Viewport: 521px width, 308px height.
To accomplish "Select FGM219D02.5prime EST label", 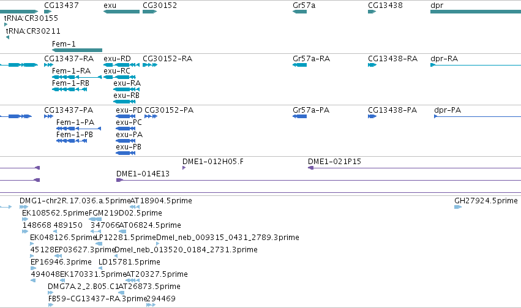I will (x=126, y=213).
